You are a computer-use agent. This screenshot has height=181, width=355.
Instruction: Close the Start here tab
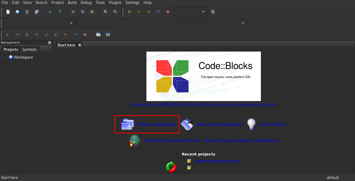[x=80, y=45]
